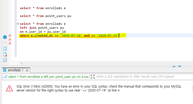Collapse the folded select query block
The width and height of the screenshot is (193, 104).
point(18,24)
